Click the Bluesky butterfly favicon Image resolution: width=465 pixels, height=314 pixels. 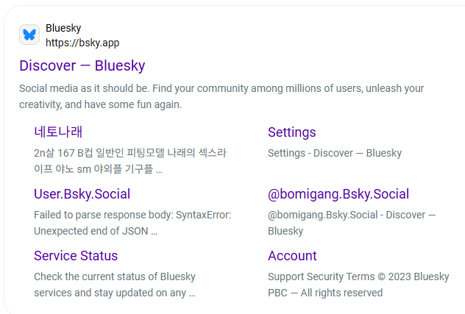pyautogui.click(x=29, y=35)
